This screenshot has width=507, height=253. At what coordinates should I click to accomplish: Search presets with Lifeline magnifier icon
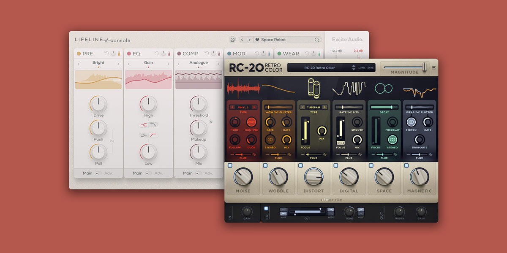click(316, 40)
